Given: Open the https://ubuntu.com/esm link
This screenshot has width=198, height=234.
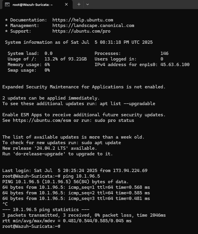Looking at the screenshot, I should pyautogui.click(x=42, y=120).
